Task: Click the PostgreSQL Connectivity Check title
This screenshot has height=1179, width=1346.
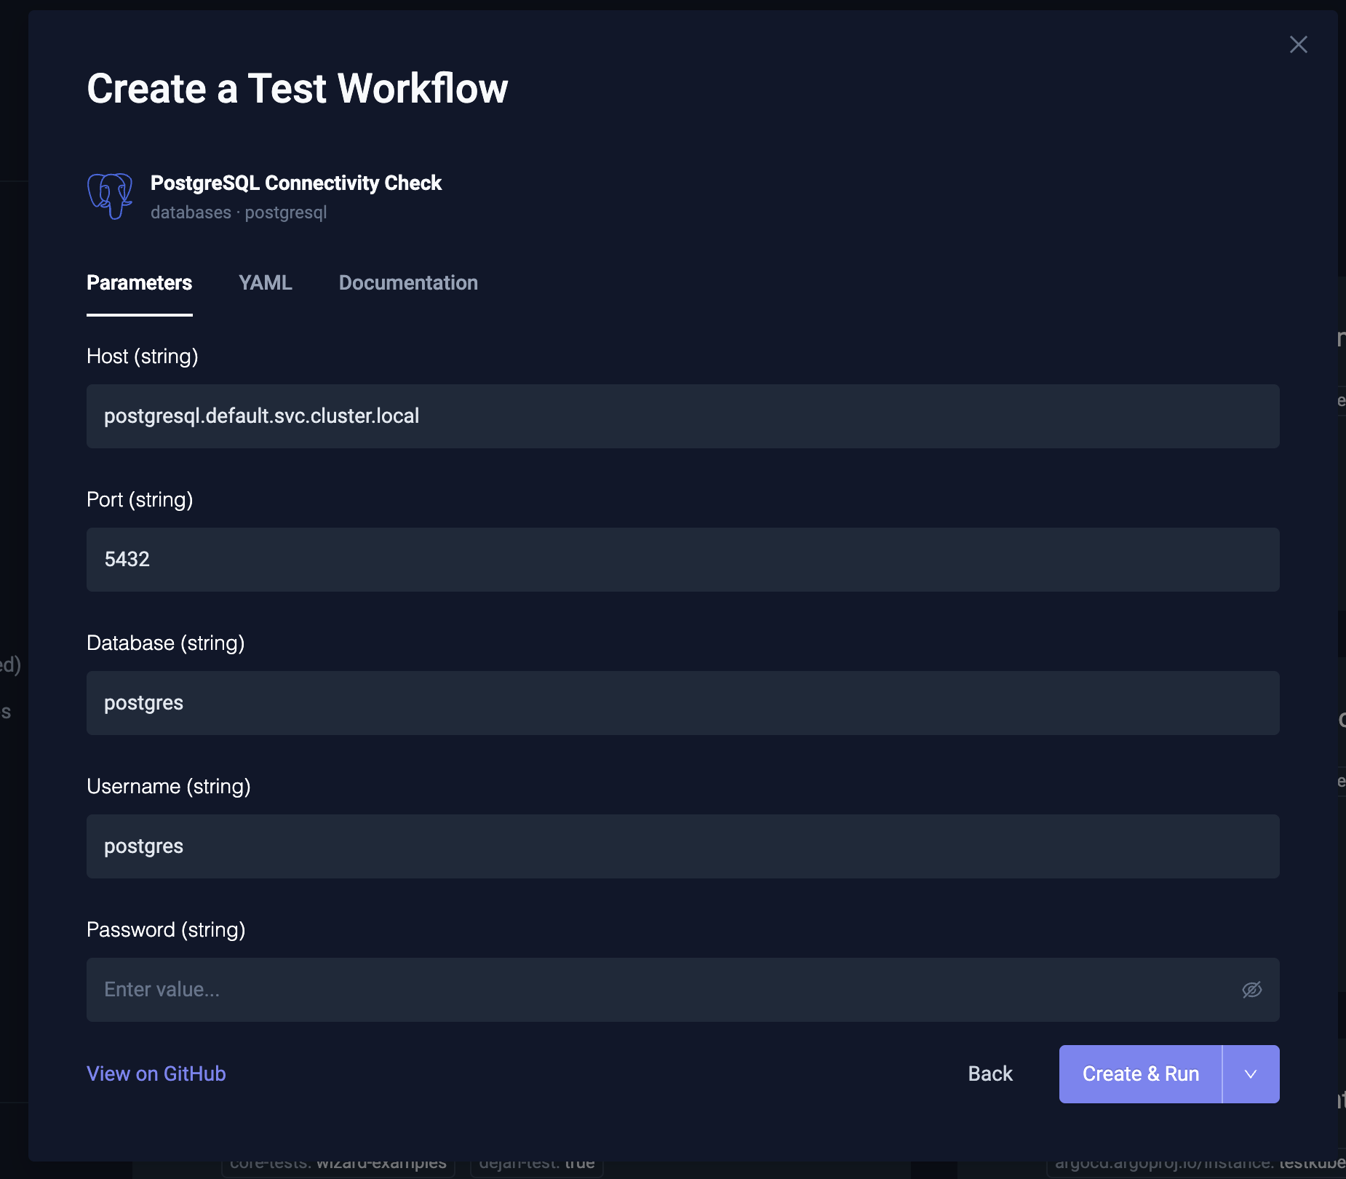Action: click(x=296, y=183)
